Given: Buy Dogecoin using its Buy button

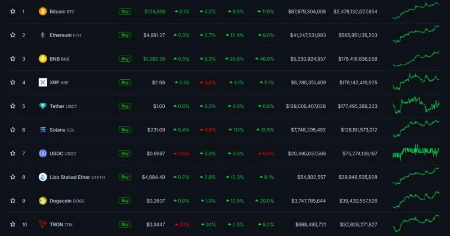Looking at the screenshot, I should click(124, 201).
